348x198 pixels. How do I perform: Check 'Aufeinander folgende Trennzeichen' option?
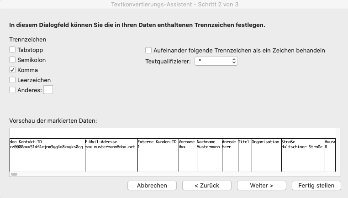148,50
